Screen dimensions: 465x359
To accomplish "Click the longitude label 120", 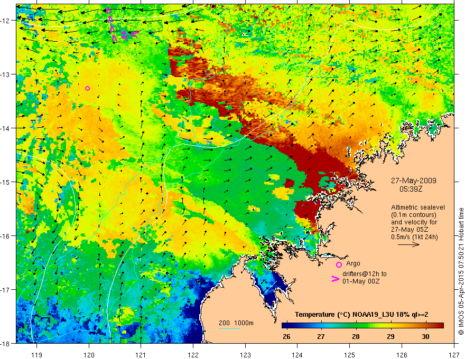I will (x=89, y=355).
